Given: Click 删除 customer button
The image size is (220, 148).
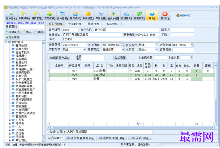Looking at the screenshot, I should pos(39,32).
